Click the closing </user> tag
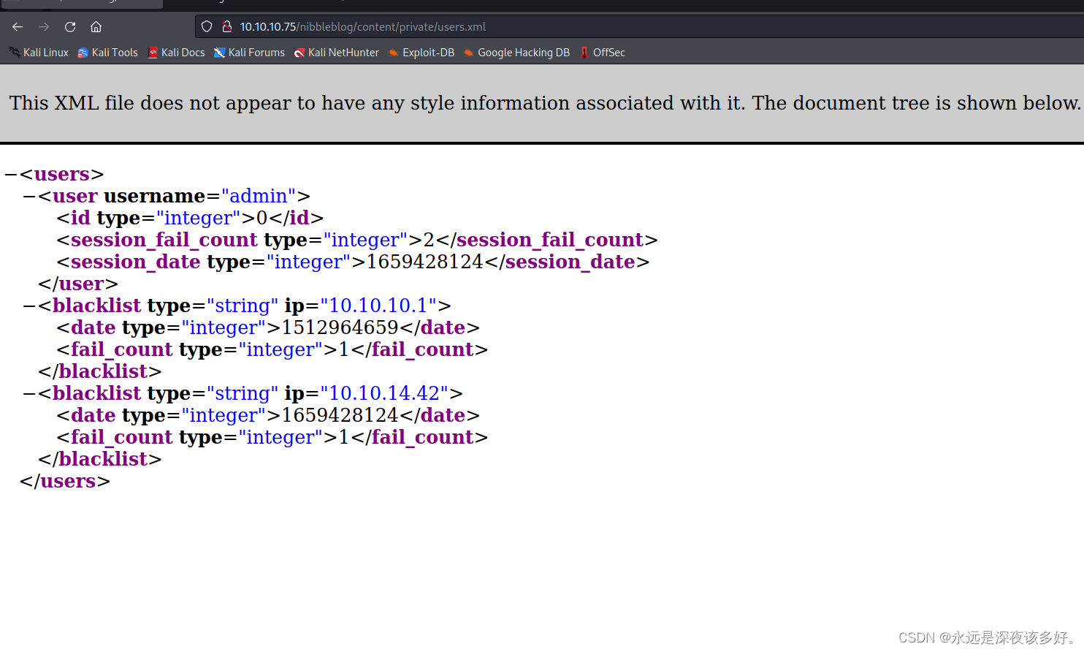The height and width of the screenshot is (652, 1084). (x=78, y=284)
